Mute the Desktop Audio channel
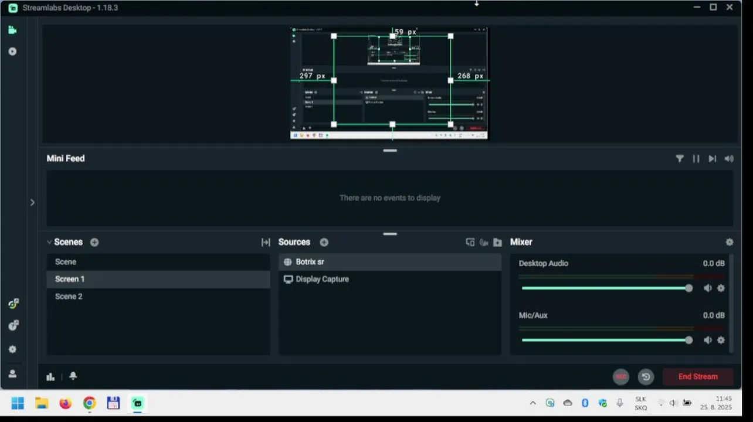The height and width of the screenshot is (422, 753). (x=708, y=288)
